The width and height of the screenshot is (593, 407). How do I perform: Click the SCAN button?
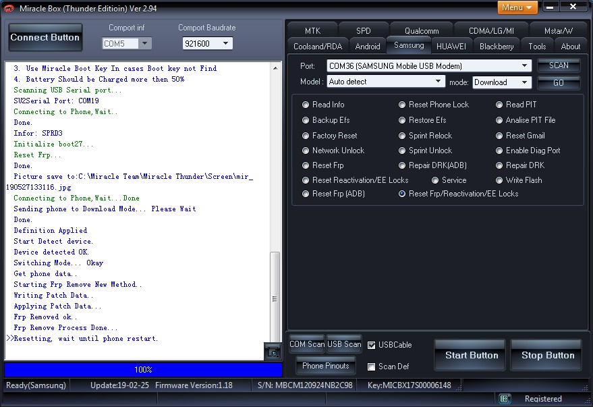(x=559, y=65)
